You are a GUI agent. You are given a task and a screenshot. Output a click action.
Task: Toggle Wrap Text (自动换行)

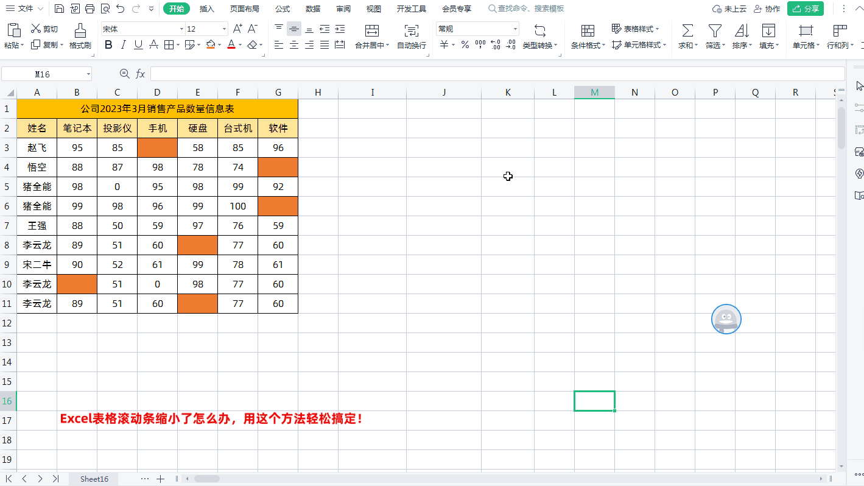pyautogui.click(x=412, y=36)
